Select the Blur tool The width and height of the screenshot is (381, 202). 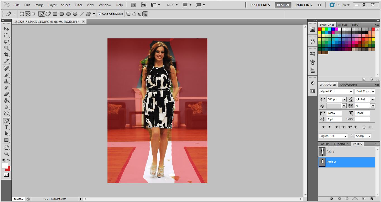click(x=6, y=107)
